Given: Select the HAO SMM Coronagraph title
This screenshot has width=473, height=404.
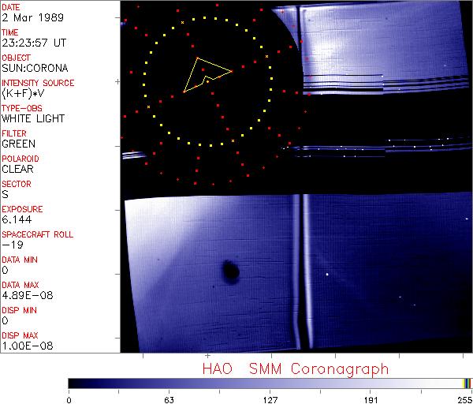Looking at the screenshot, I should [x=296, y=368].
